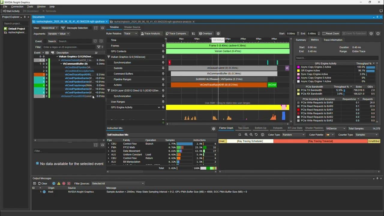The height and width of the screenshot is (216, 384).
Task: Collapse the DXGI Layer timeline group
Action: coord(109,90)
